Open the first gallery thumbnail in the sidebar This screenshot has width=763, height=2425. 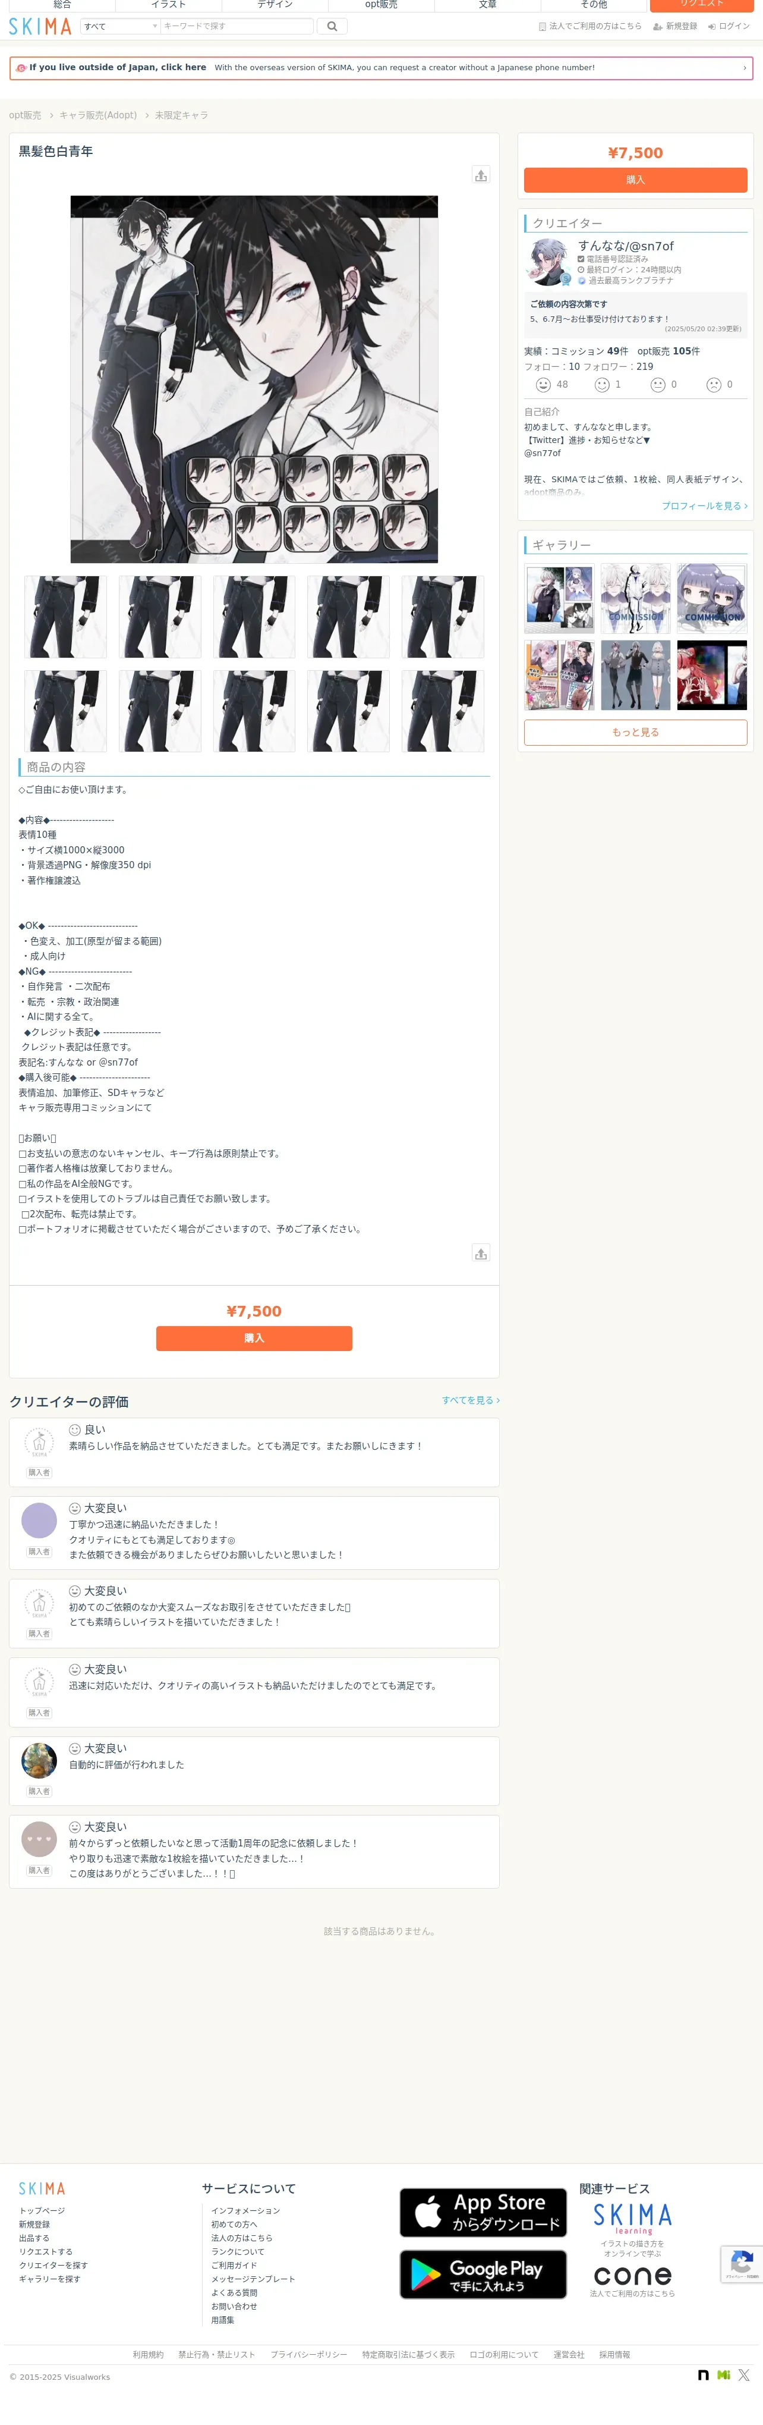pyautogui.click(x=560, y=598)
